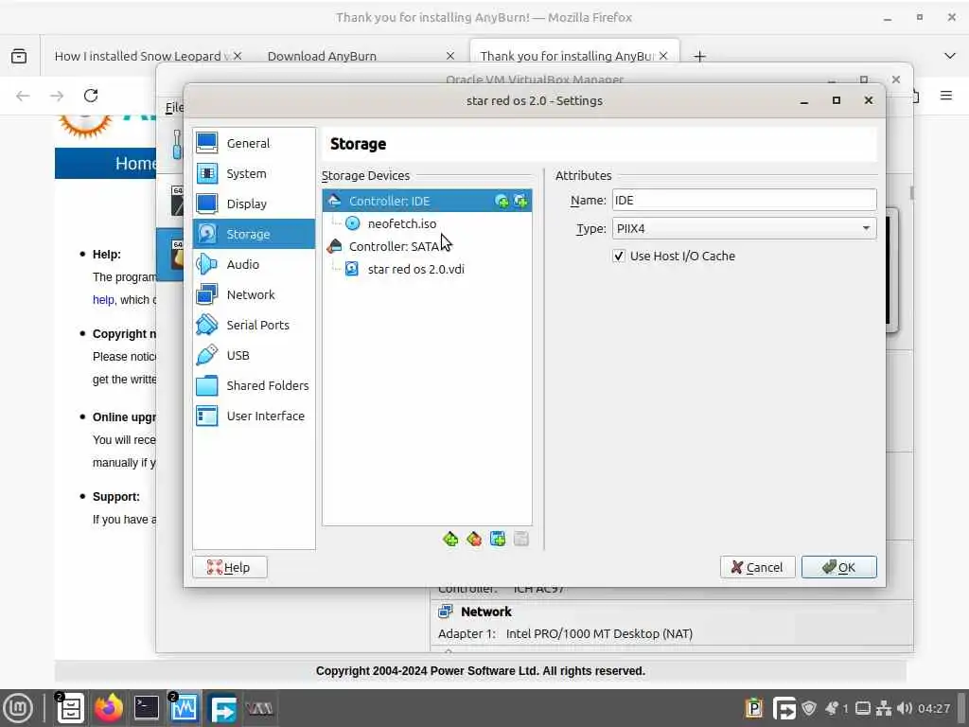Select the neofetch.iso optical disk
969x727 pixels.
click(427, 223)
